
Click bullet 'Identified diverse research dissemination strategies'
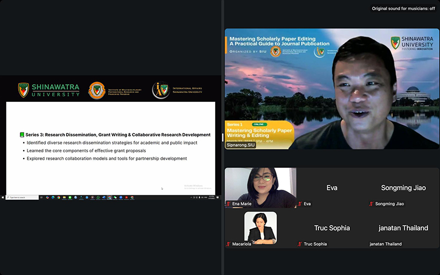click(x=112, y=142)
